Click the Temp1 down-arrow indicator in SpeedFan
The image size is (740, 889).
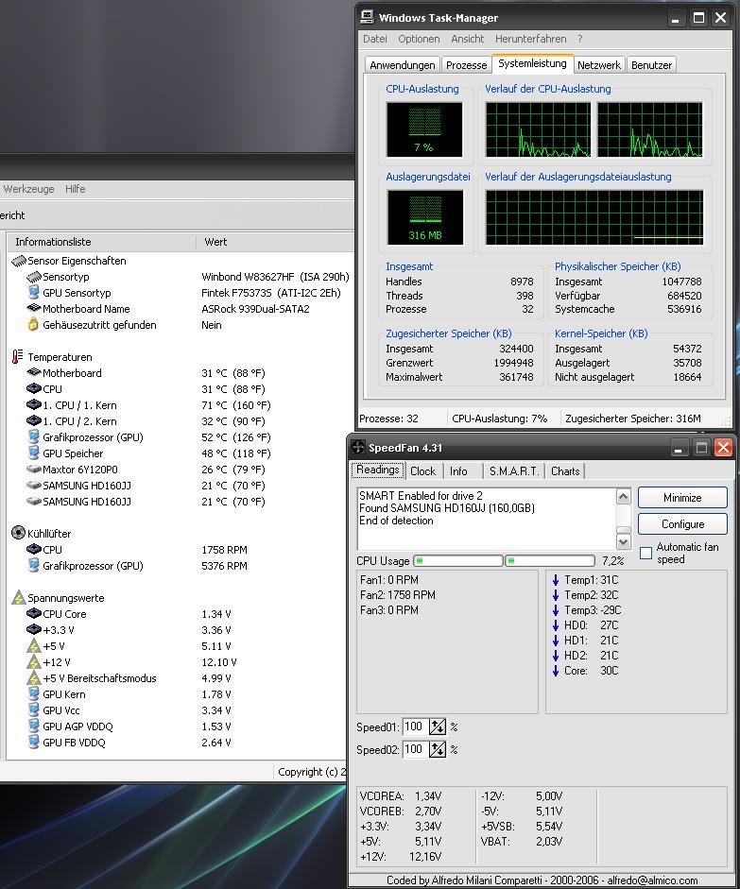coord(556,579)
